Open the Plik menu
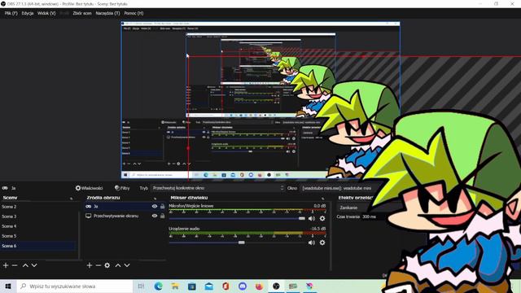The width and height of the screenshot is (521, 293). pos(11,13)
